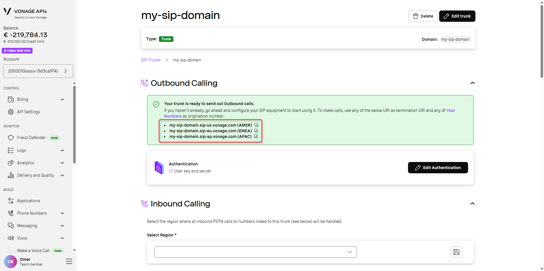544x271 pixels.
Task: Click the Analytics pie chart icon
Action: [x=11, y=163]
